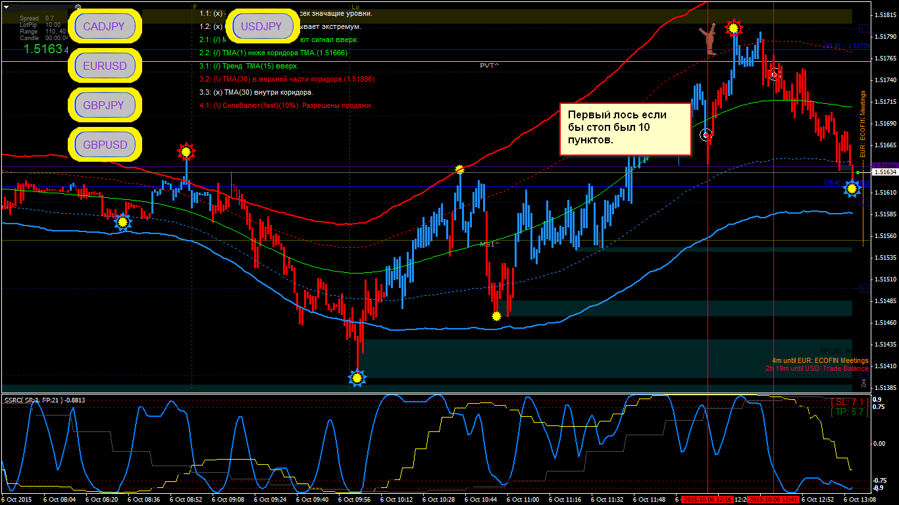Image resolution: width=899 pixels, height=505 pixels.
Task: Click the "PVT^" pivot level label
Action: pos(489,66)
